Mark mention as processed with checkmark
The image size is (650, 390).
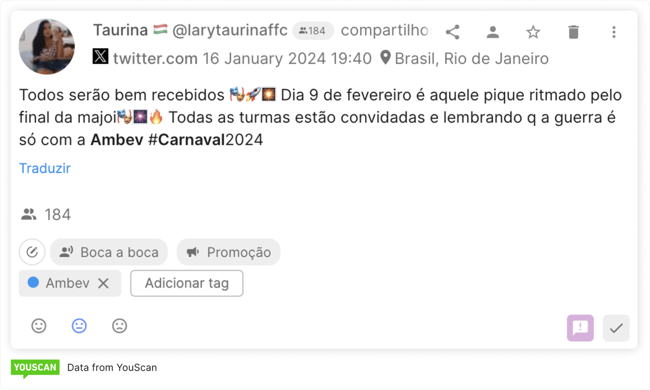[616, 328]
